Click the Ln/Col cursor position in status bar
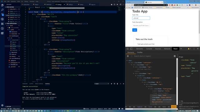This screenshot has width=200, height=112. pos(93,109)
